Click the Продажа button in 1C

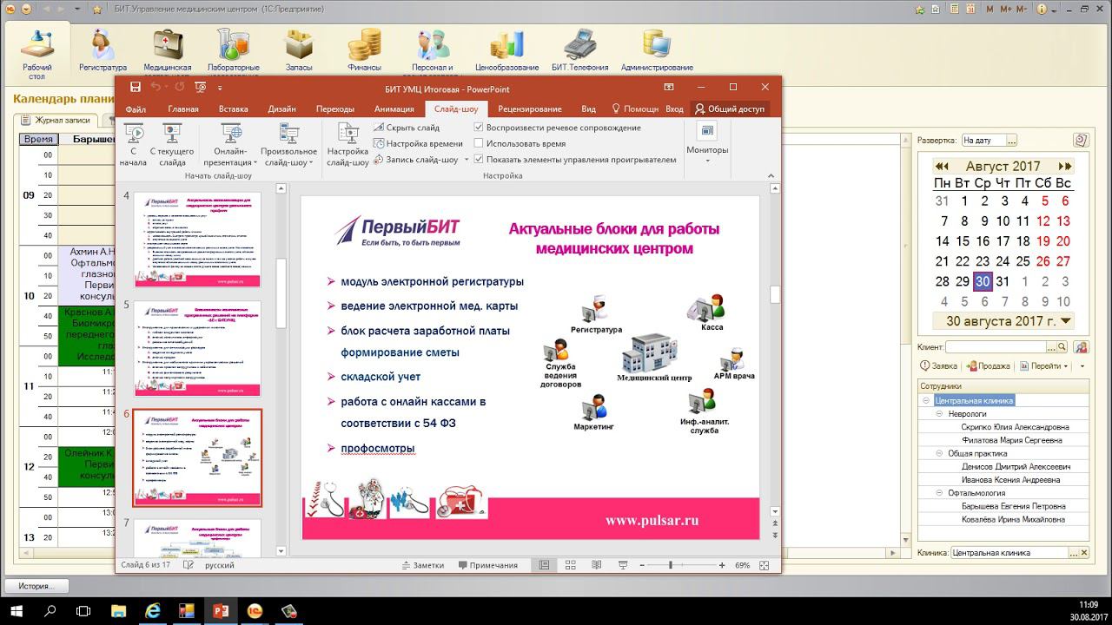coord(989,366)
